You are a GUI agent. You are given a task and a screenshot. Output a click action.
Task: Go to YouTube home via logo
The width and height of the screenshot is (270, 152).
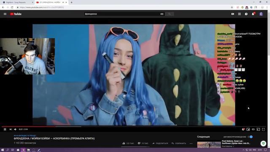coord(16,14)
